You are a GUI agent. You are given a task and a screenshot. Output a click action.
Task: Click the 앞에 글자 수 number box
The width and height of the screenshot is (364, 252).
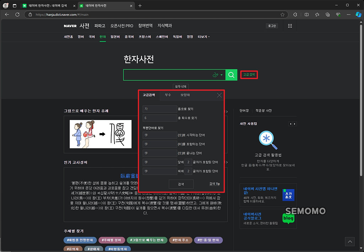(188, 162)
